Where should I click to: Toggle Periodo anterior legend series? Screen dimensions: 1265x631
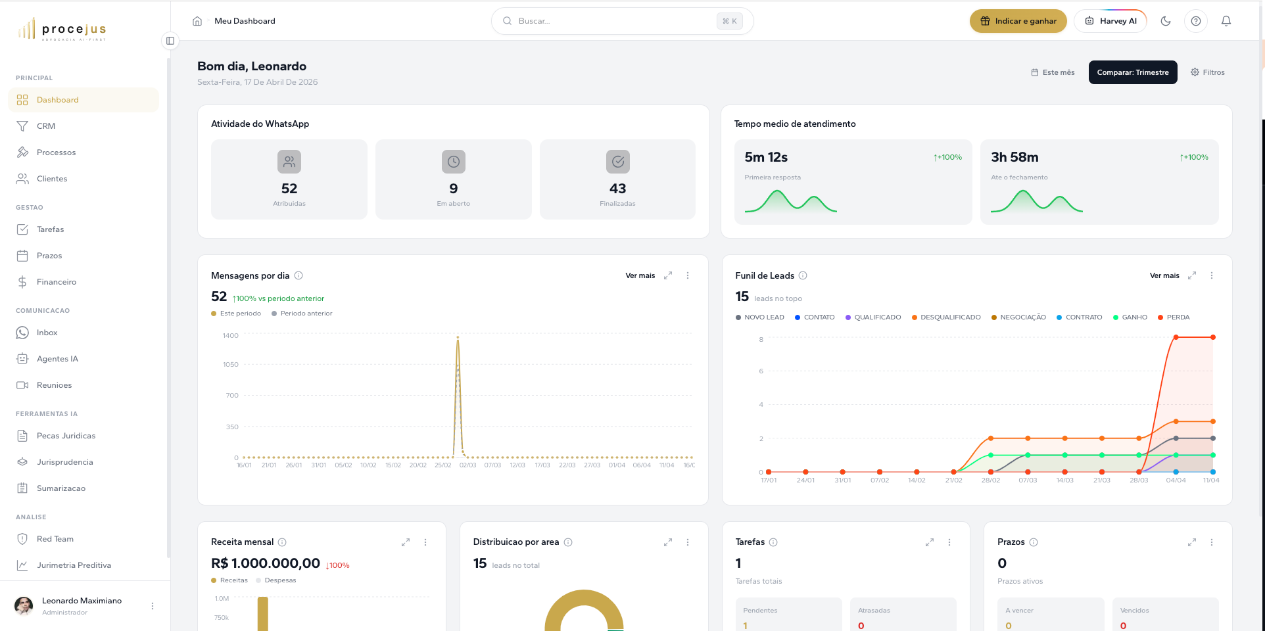302,314
